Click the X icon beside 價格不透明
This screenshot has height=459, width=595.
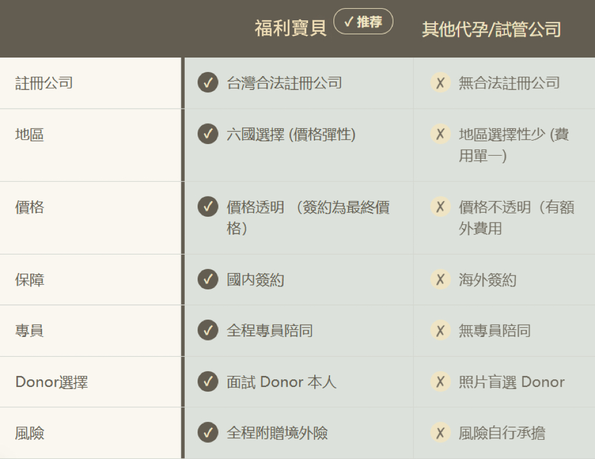[440, 207]
